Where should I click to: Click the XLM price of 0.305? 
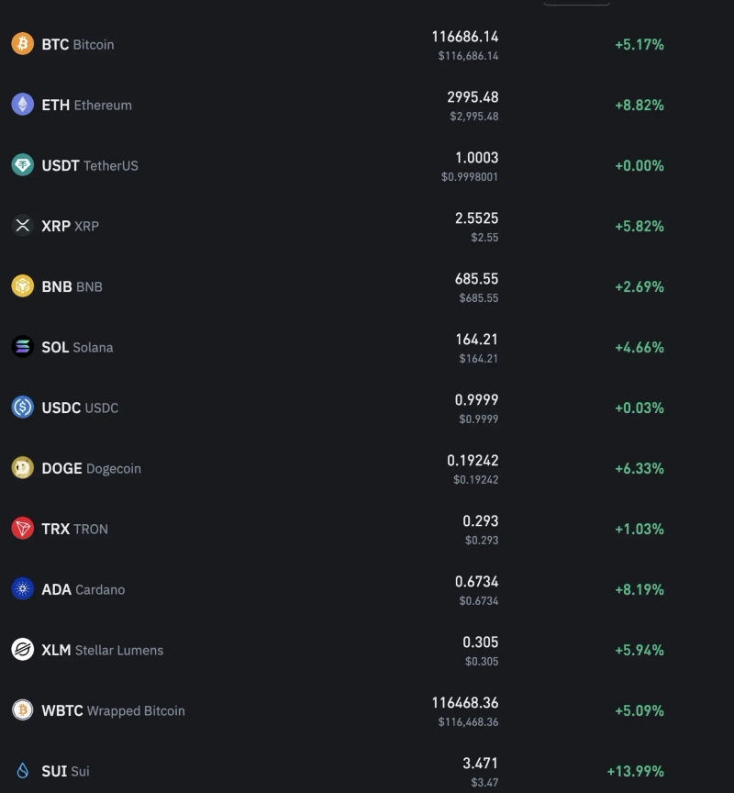[x=480, y=642]
